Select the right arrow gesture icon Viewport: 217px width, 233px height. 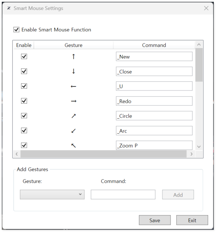[x=74, y=101]
